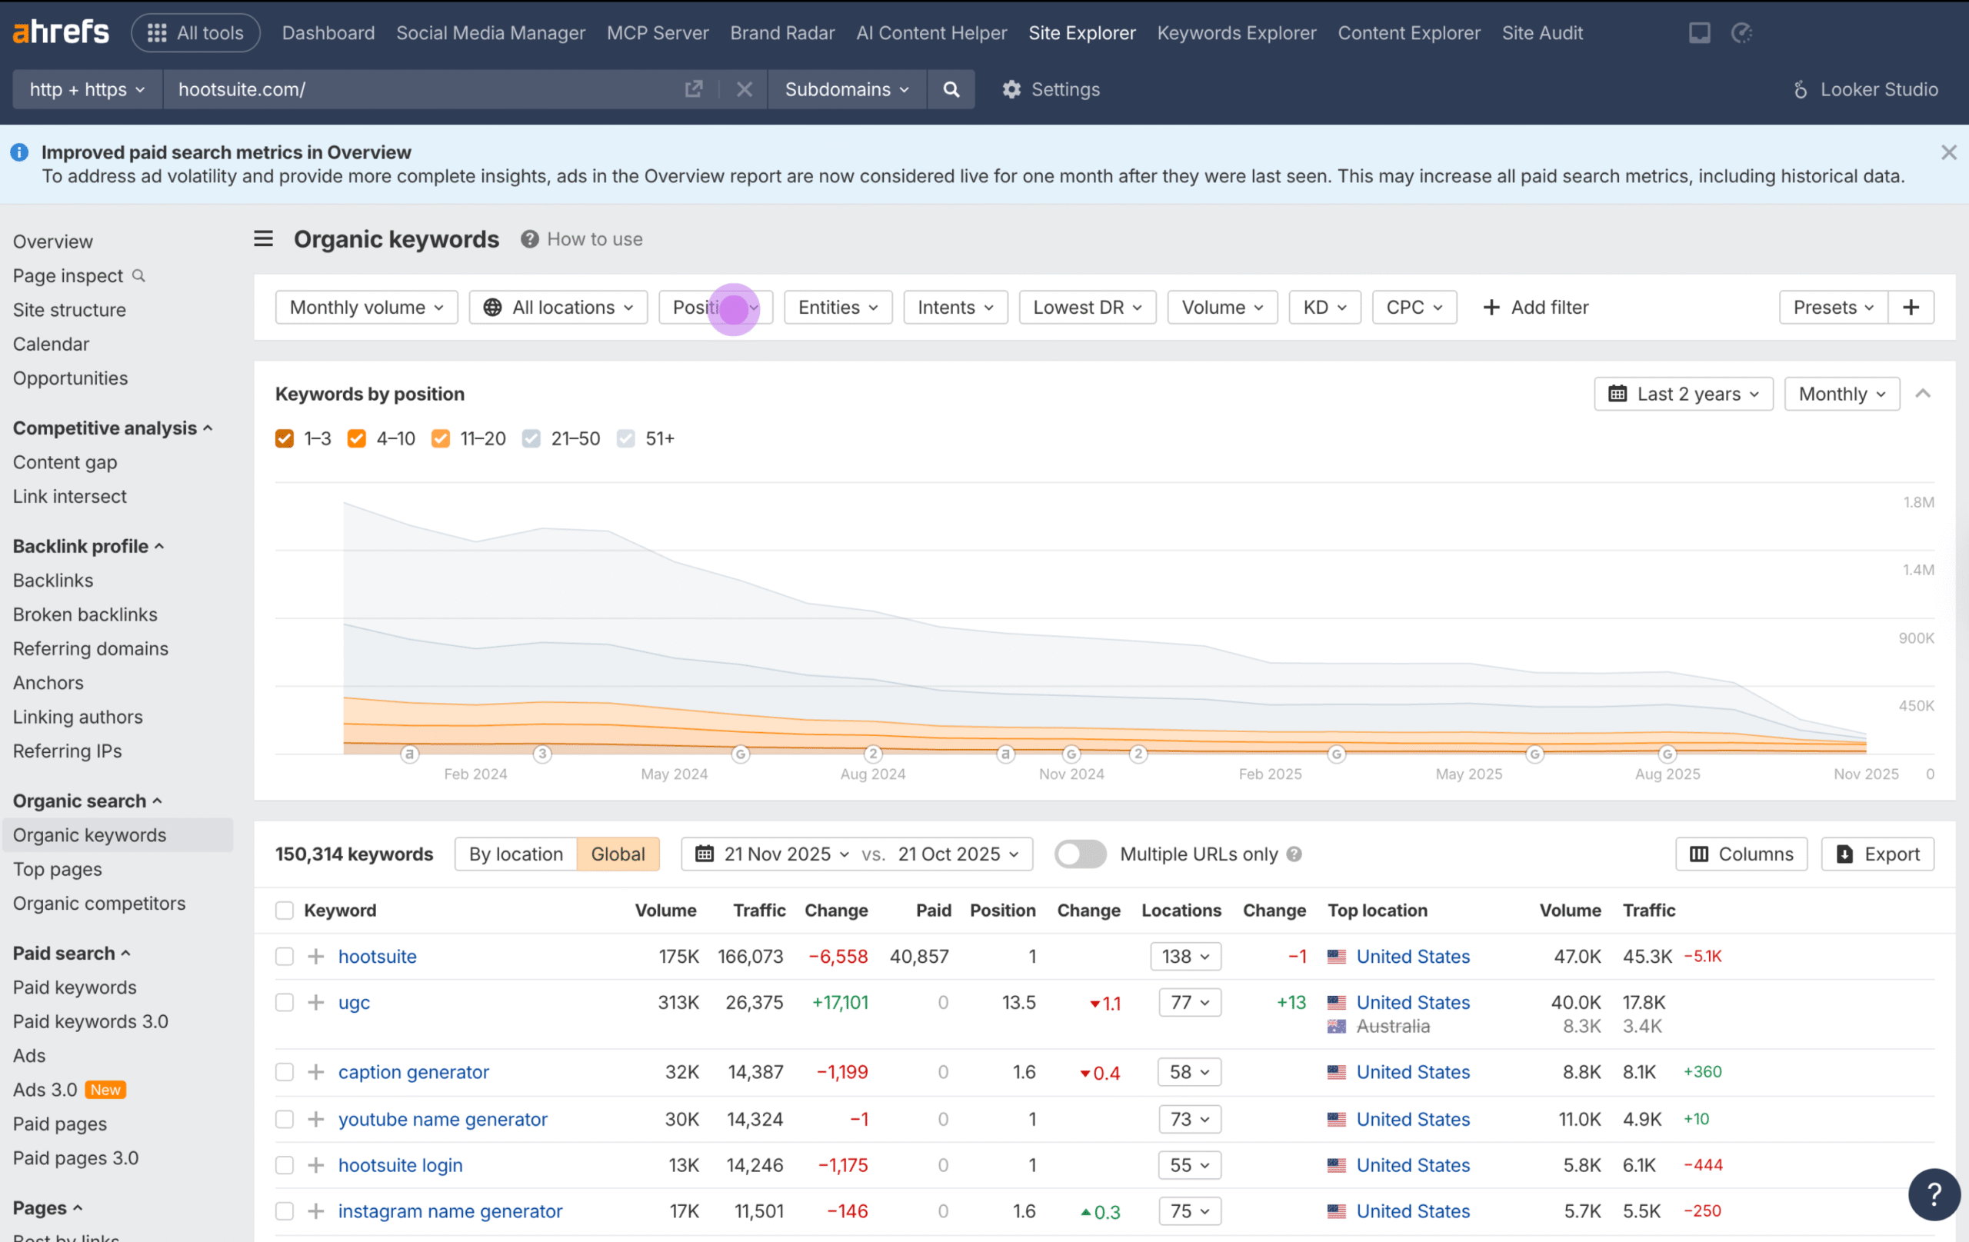This screenshot has width=1969, height=1242.
Task: Expand the Lowest DR filter dropdown
Action: 1087,308
